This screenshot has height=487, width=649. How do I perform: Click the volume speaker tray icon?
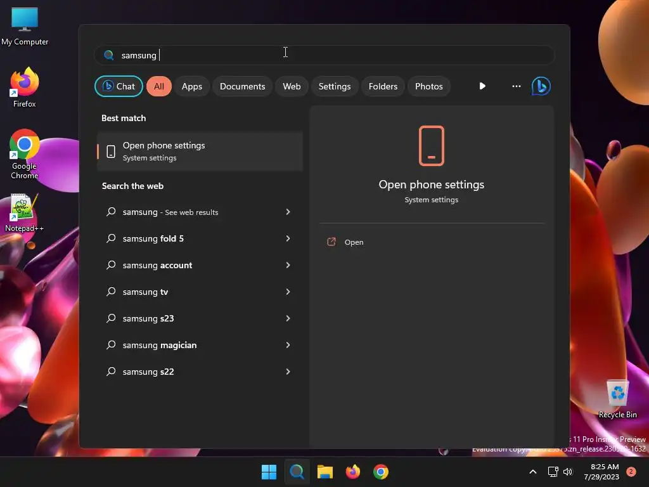click(568, 472)
